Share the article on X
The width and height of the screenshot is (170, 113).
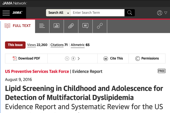[x=67, y=59]
